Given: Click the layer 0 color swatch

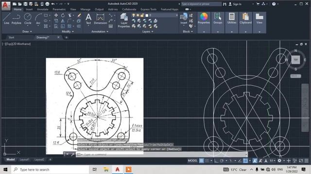Looking at the screenshot, I should tap(147, 15).
